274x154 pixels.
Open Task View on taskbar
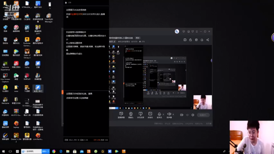[10, 151]
